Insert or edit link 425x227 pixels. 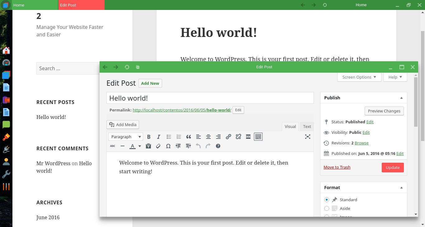click(228, 137)
